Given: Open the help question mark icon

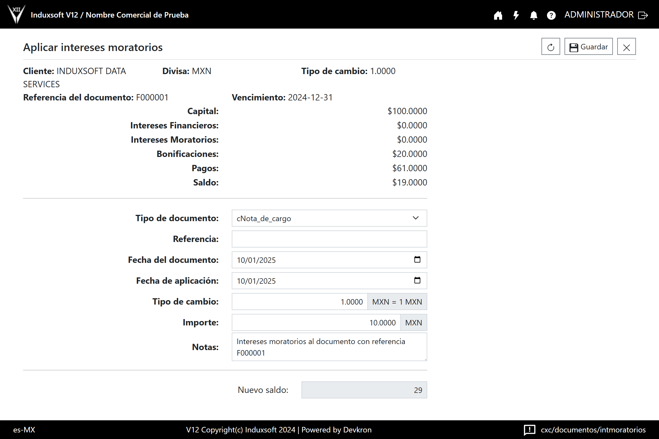Looking at the screenshot, I should [551, 15].
